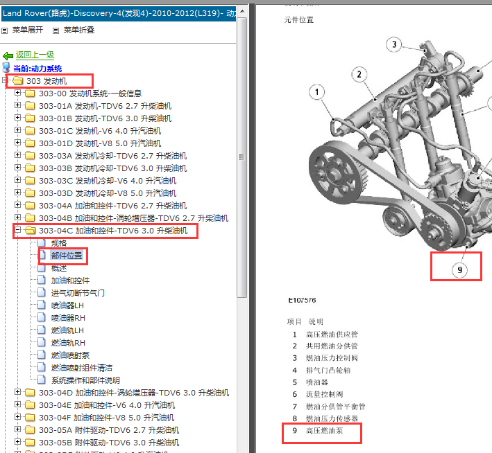Screen dimensions: 492x453
Task: Click folder icon of 303-04B 涡轮增压器 2.7
Action: click(x=30, y=217)
